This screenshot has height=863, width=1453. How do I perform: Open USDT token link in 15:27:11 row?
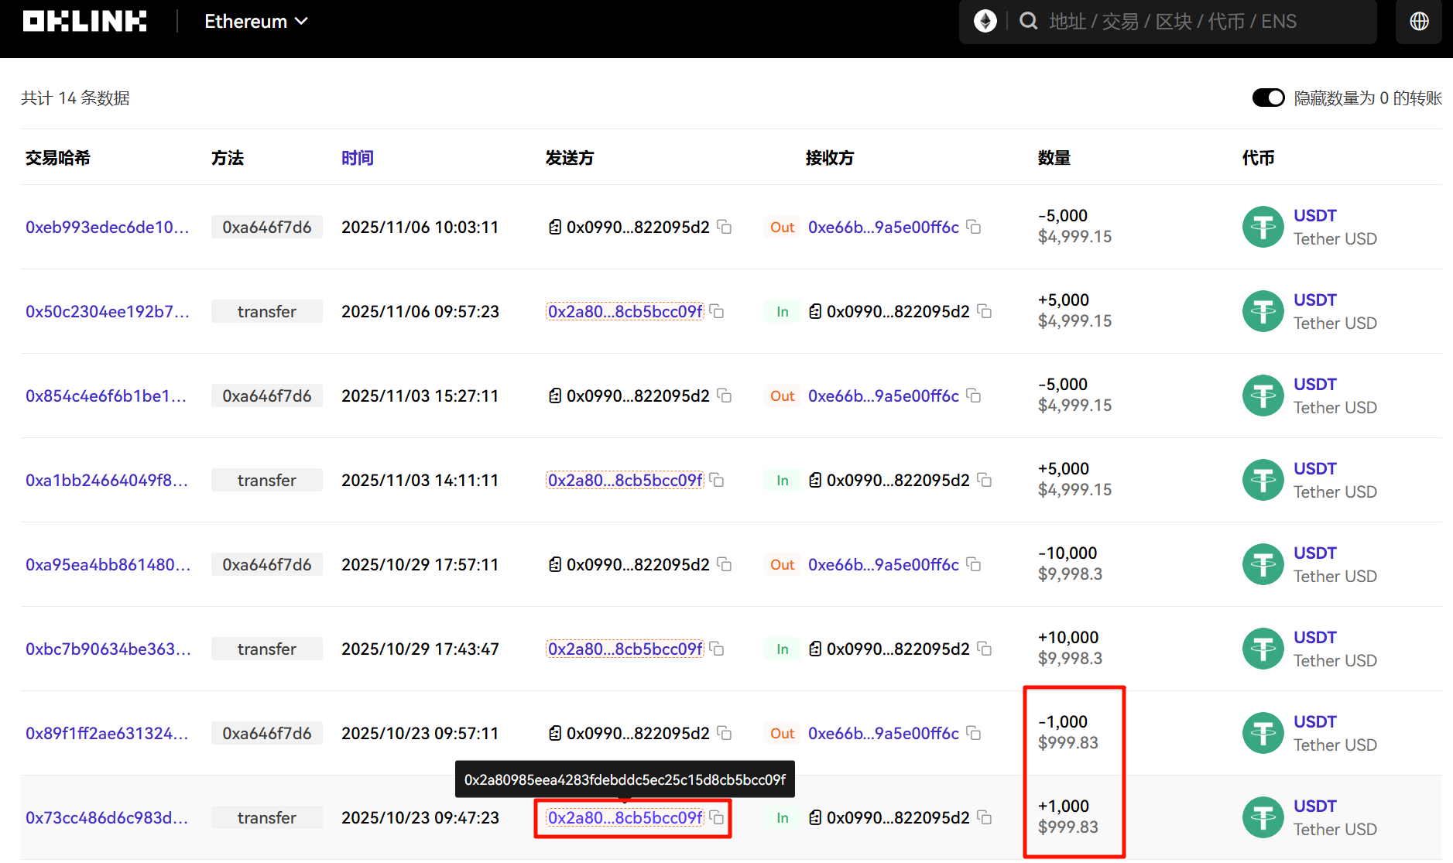[x=1314, y=385]
